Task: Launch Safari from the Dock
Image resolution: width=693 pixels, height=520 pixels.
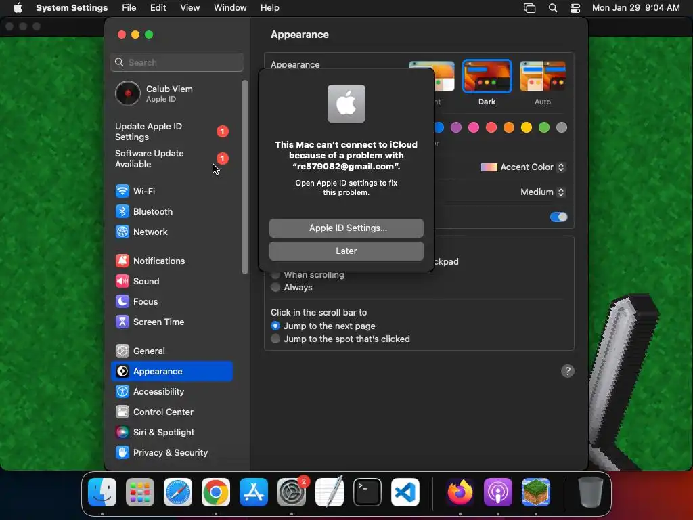Action: tap(178, 492)
